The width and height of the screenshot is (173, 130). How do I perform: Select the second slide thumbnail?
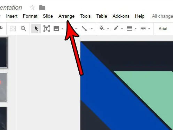point(3,87)
